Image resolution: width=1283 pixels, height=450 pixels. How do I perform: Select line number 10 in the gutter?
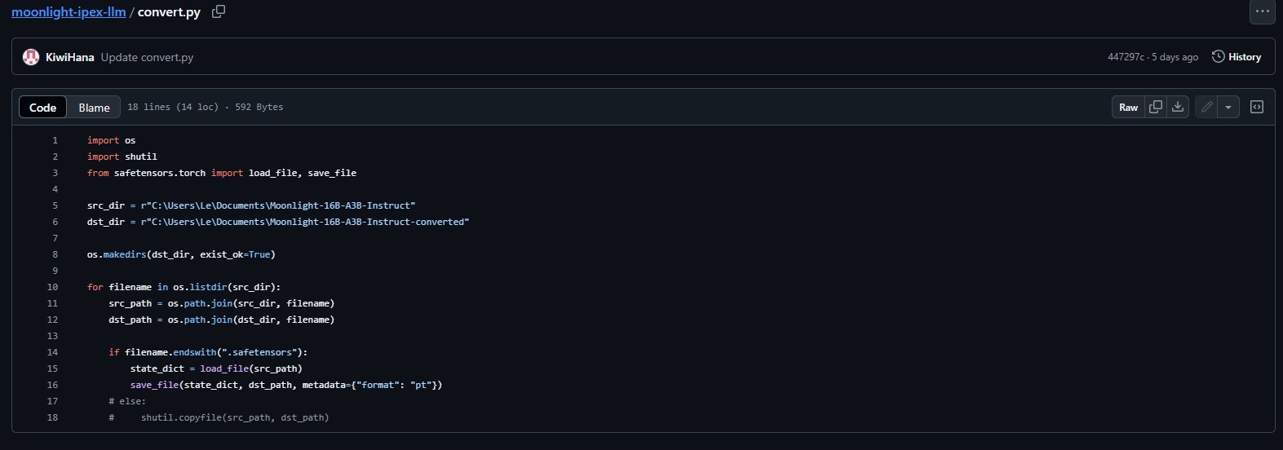(x=52, y=287)
